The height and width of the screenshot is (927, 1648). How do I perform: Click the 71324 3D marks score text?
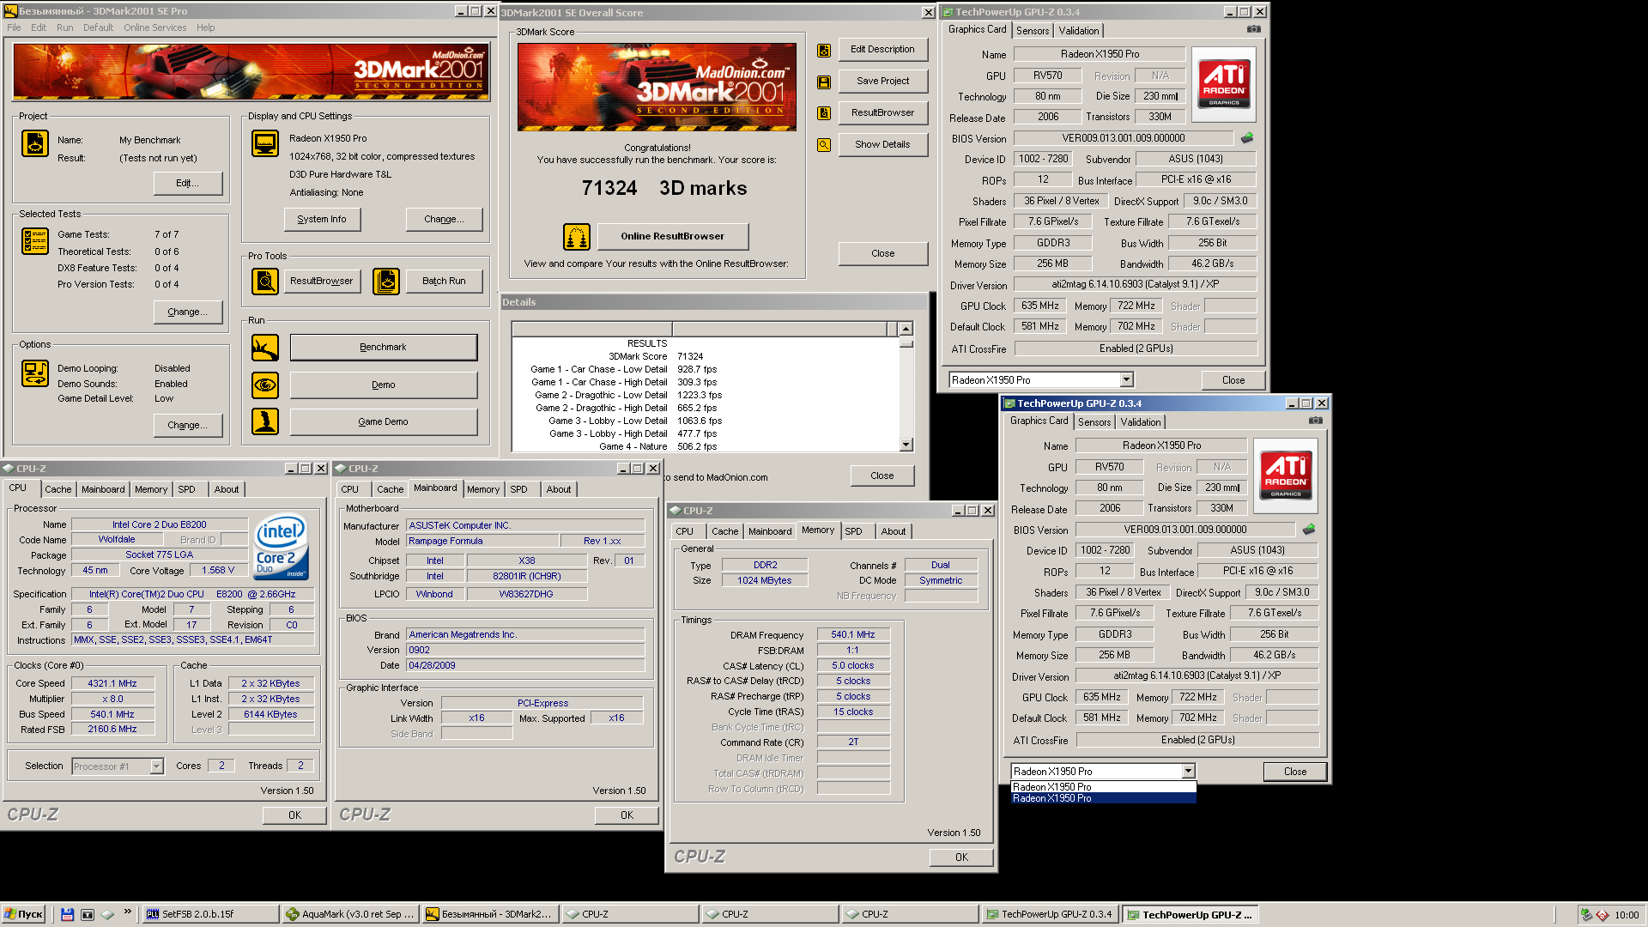pyautogui.click(x=663, y=188)
